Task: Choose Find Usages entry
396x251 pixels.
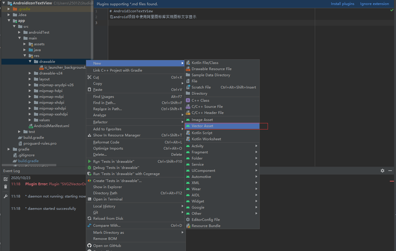Action: pos(135,97)
